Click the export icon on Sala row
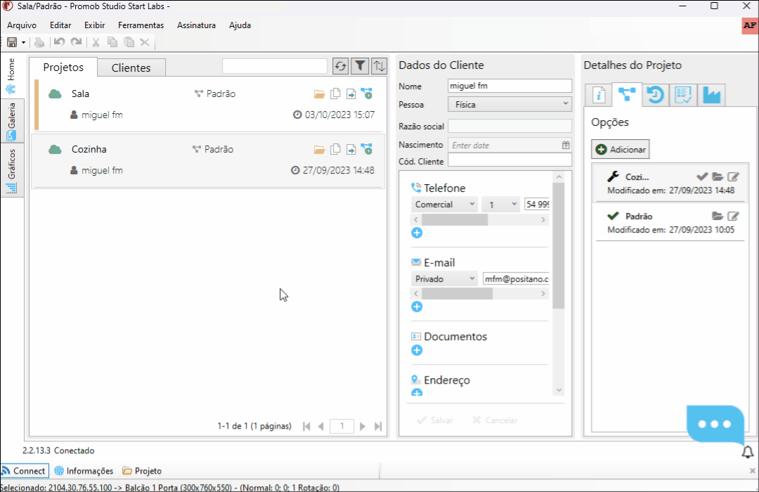 (351, 94)
